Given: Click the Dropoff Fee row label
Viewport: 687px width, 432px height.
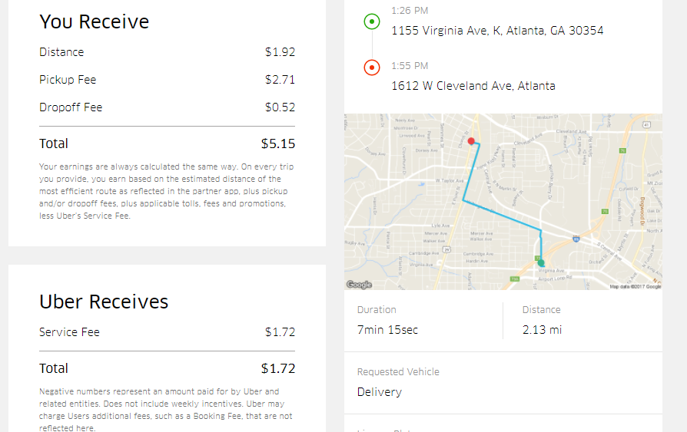Looking at the screenshot, I should click(x=71, y=107).
